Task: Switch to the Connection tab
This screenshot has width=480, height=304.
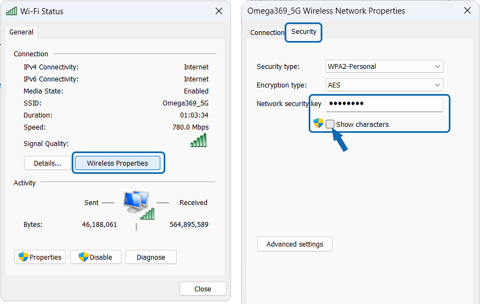Action: click(267, 33)
